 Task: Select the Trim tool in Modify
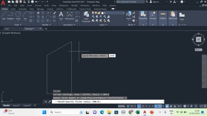[x=48, y=13]
